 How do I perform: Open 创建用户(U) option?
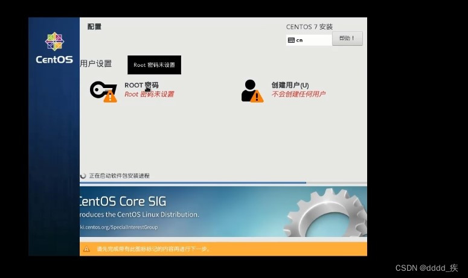(x=290, y=85)
